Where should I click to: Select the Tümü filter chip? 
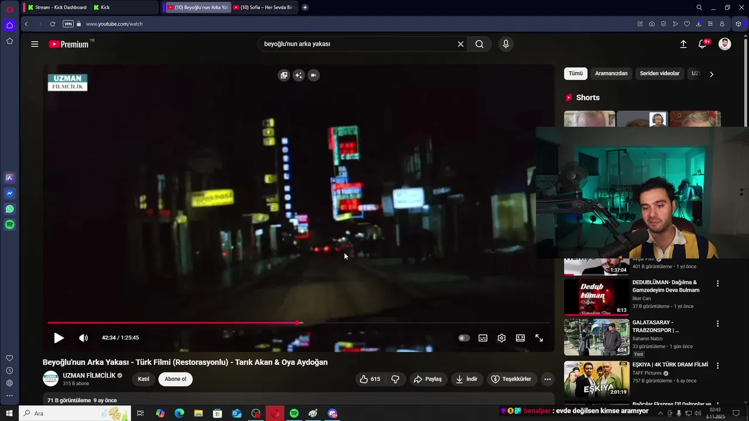[576, 74]
